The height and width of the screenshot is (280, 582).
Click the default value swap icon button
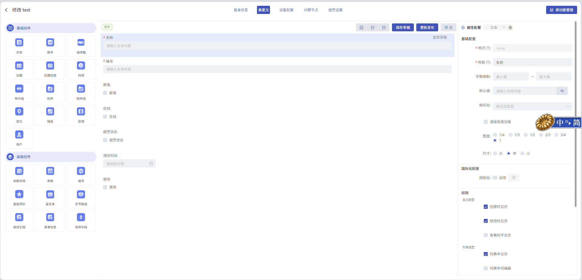[x=562, y=91]
